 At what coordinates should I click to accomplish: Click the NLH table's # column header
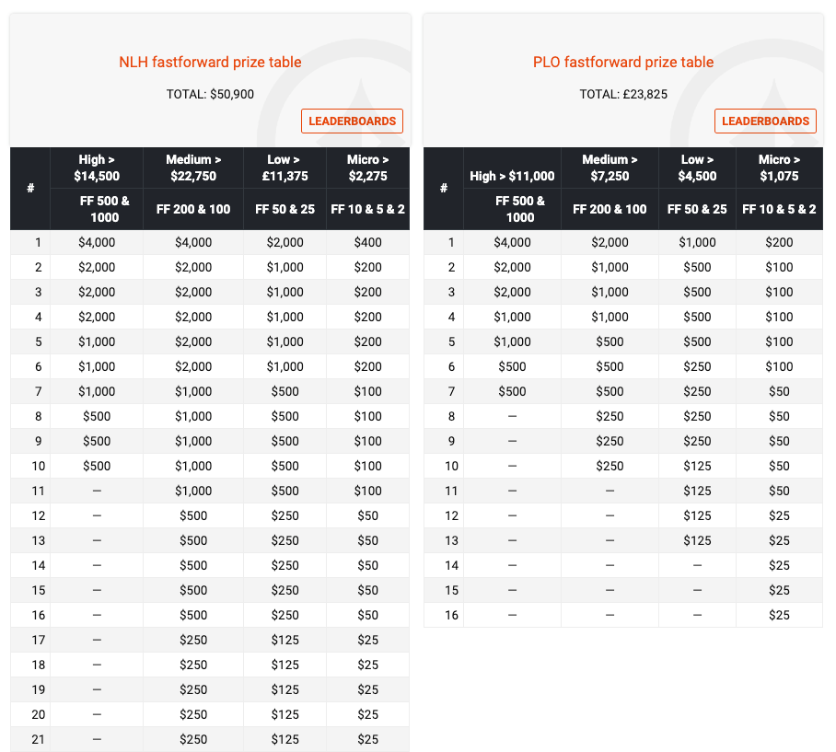30,189
